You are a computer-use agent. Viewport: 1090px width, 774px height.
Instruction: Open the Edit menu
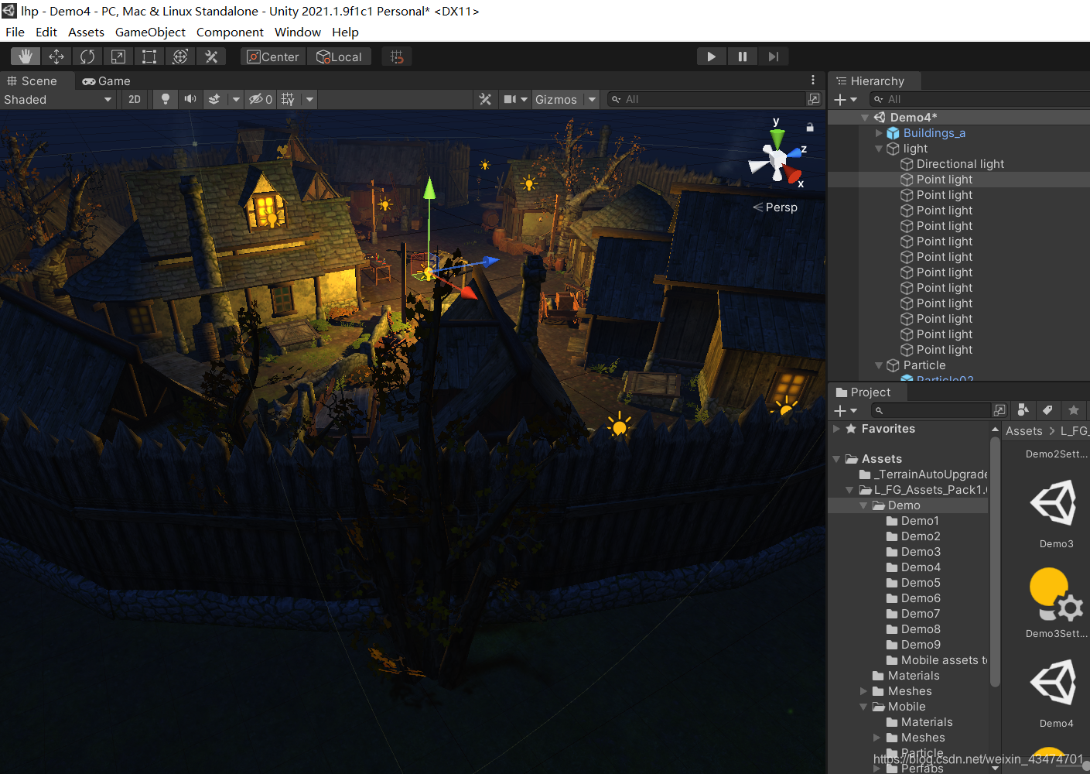(x=46, y=32)
